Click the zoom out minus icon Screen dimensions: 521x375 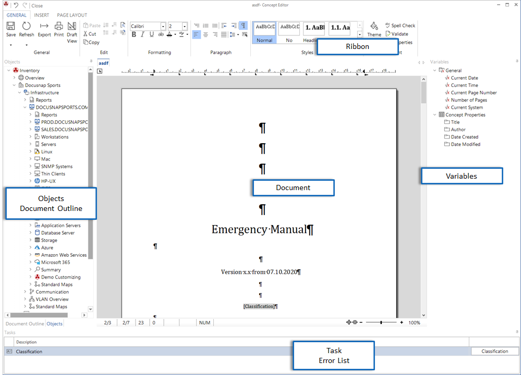pyautogui.click(x=361, y=322)
